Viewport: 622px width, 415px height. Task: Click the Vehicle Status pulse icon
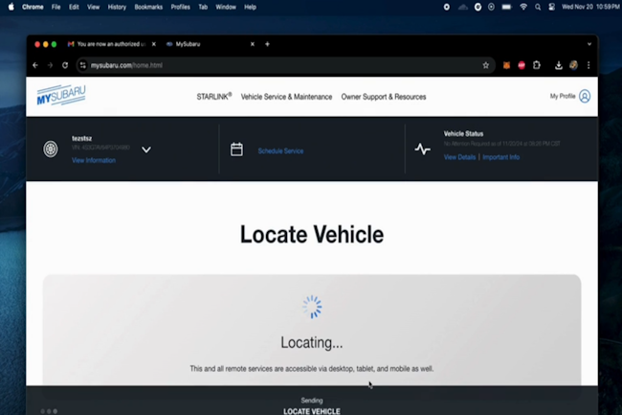click(x=422, y=150)
